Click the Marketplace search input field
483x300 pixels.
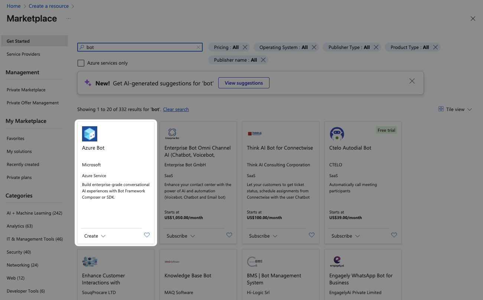tap(140, 47)
